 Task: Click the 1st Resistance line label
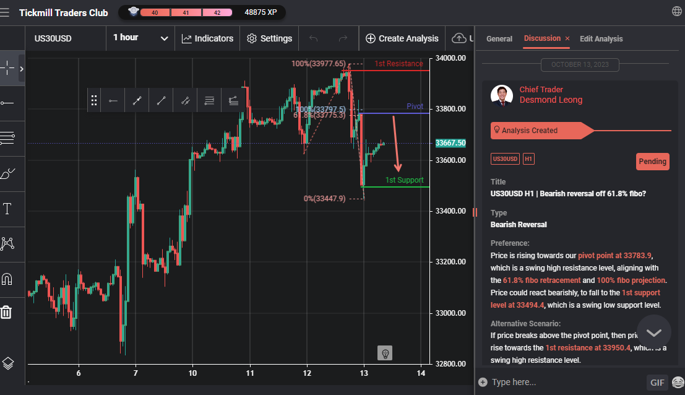click(x=399, y=64)
